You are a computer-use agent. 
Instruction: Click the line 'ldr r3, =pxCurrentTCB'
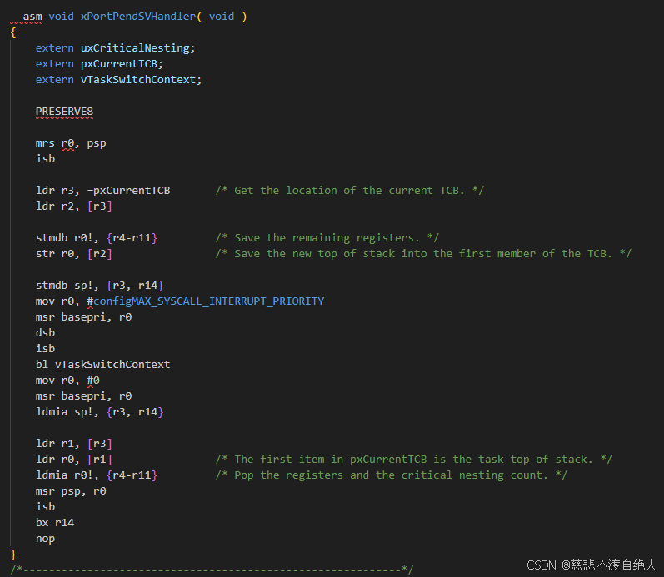pos(103,191)
